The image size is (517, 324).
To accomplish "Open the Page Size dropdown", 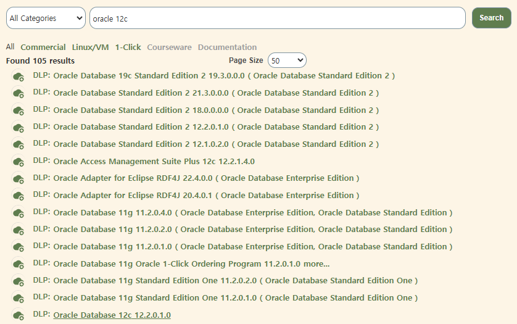I will (x=287, y=60).
